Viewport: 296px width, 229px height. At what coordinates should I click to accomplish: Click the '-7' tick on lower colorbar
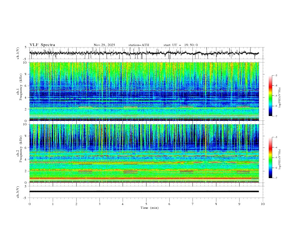[x=276, y=178]
